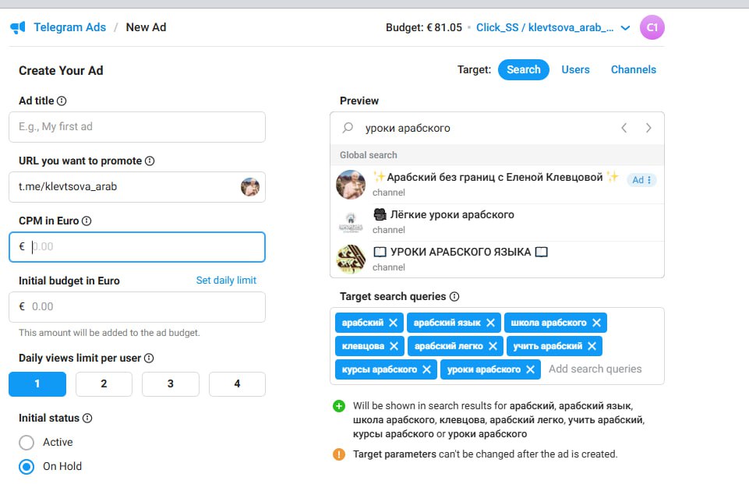Go to previous preview with left chevron
749x484 pixels.
[x=624, y=128]
